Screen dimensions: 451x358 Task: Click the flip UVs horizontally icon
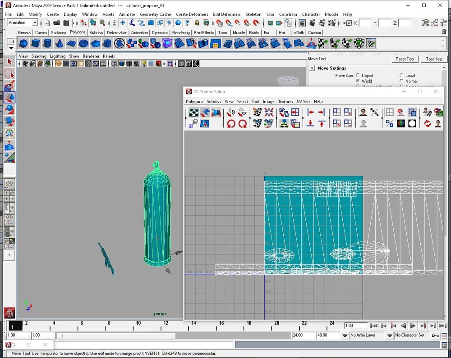coord(231,112)
